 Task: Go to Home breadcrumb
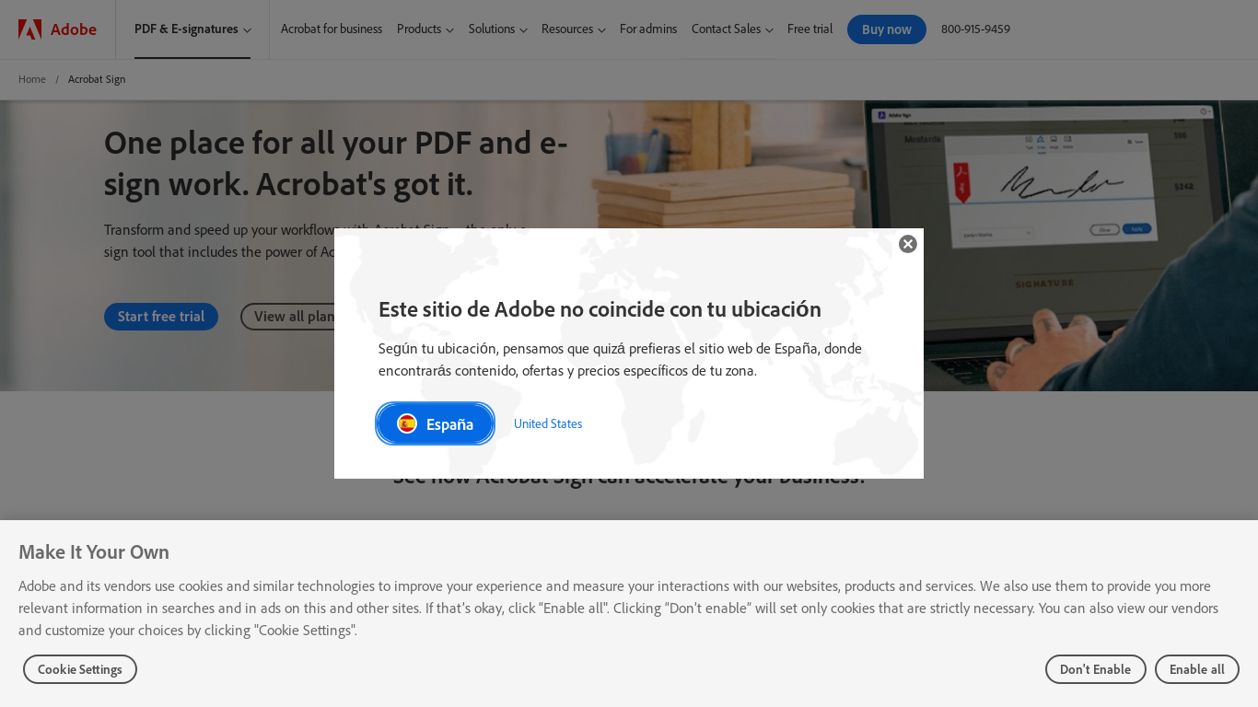32,79
